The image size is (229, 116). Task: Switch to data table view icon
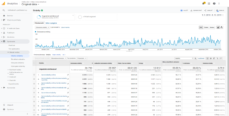click(x=207, y=58)
